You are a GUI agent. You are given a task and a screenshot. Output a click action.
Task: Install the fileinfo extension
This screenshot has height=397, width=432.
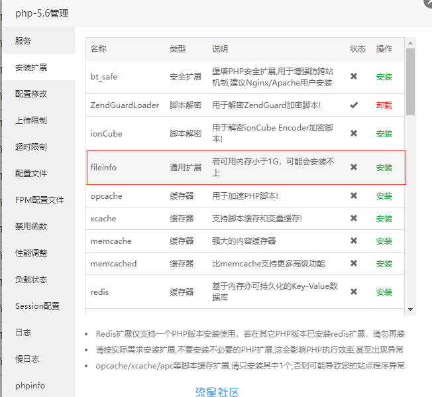[x=384, y=167]
